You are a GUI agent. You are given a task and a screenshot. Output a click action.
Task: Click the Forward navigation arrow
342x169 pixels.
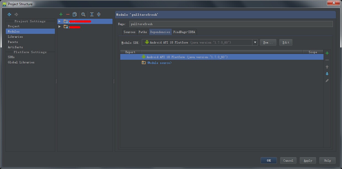coord(16,14)
